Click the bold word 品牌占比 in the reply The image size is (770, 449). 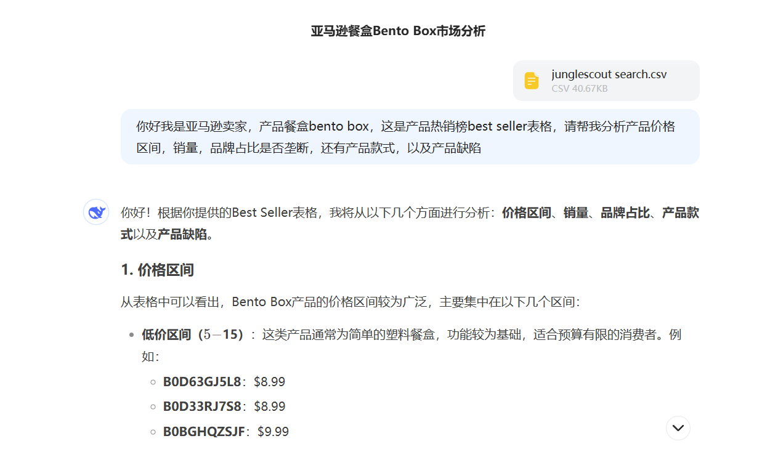(x=625, y=213)
